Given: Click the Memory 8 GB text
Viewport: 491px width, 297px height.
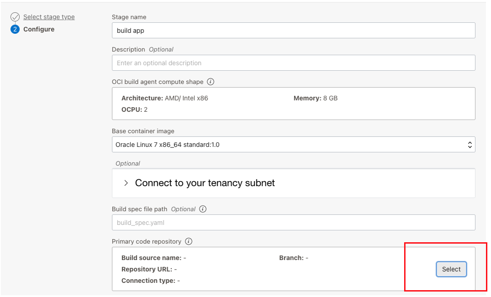Looking at the screenshot, I should pyautogui.click(x=315, y=98).
